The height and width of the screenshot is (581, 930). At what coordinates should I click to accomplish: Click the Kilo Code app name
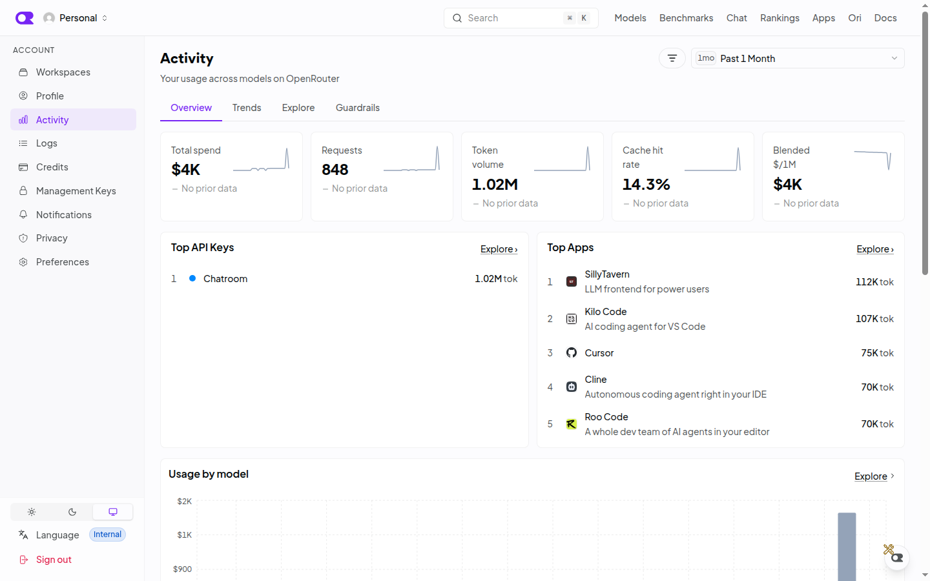[x=606, y=312]
